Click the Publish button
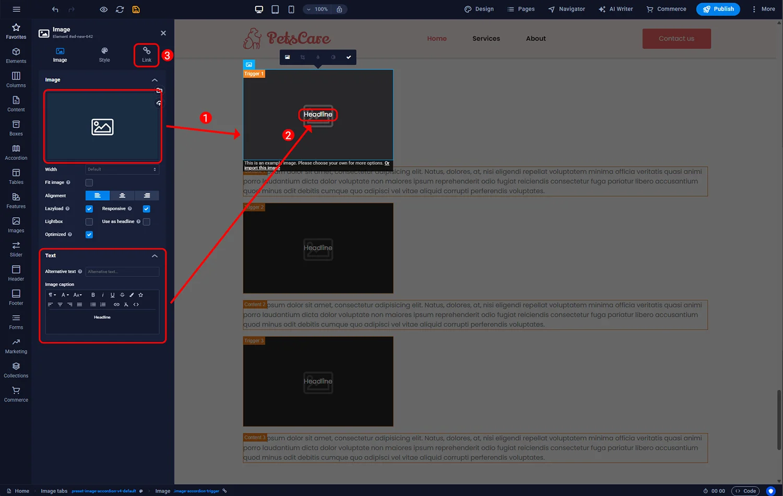Screen dimensions: 783x496 pyautogui.click(x=718, y=9)
